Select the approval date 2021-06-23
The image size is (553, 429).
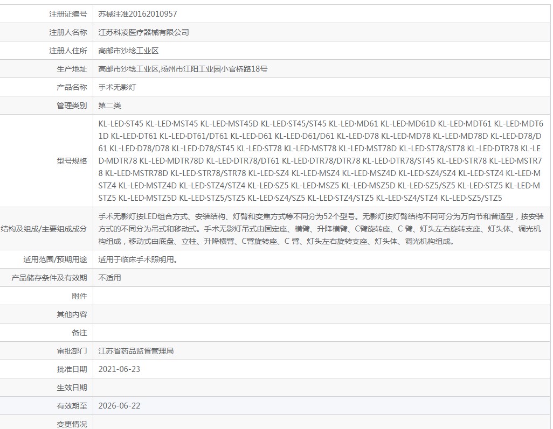click(x=119, y=369)
